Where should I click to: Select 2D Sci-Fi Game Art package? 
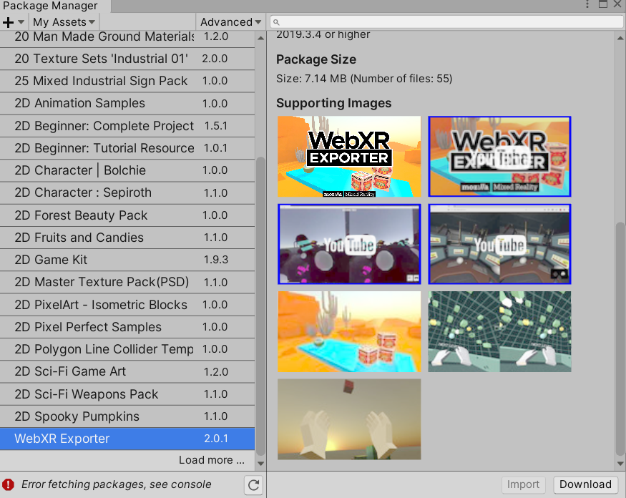127,371
